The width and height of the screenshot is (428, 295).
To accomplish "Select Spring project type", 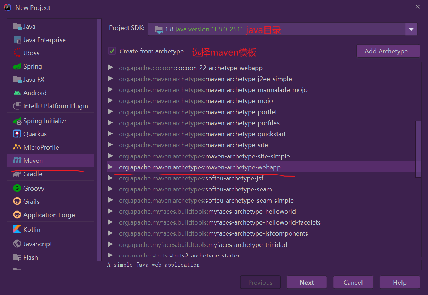I will point(51,66).
